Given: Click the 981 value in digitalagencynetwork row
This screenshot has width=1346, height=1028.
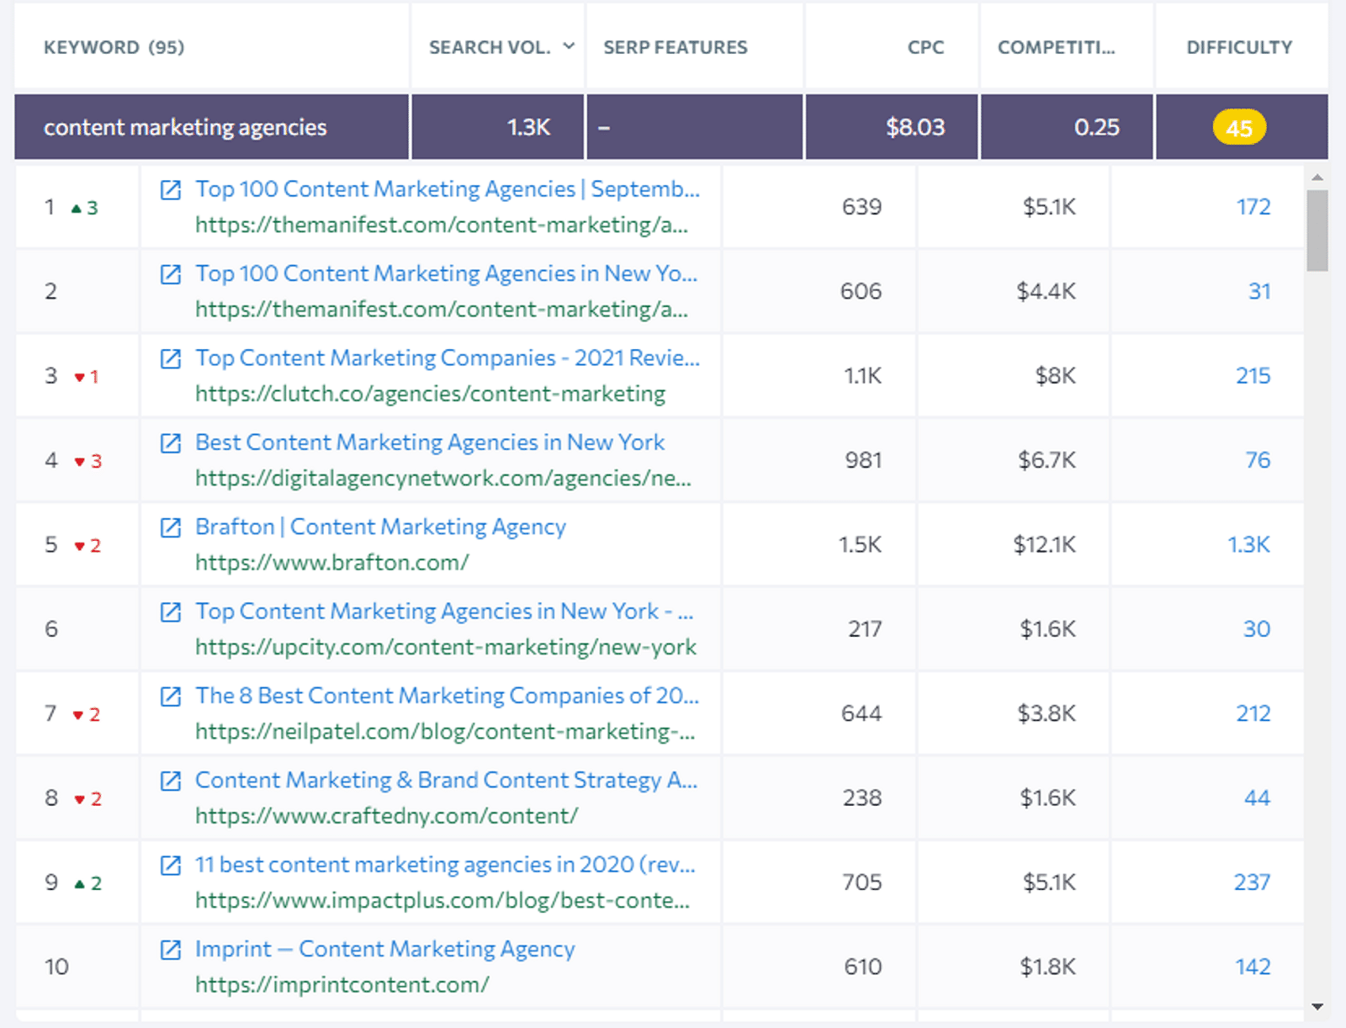Looking at the screenshot, I should pyautogui.click(x=863, y=460).
